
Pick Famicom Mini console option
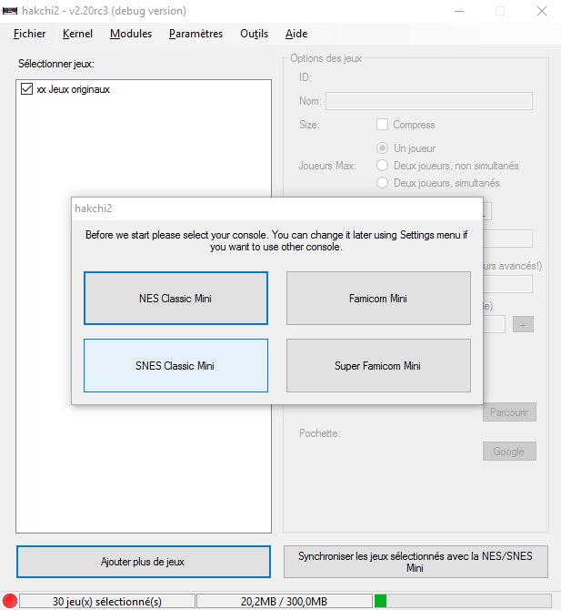point(378,298)
